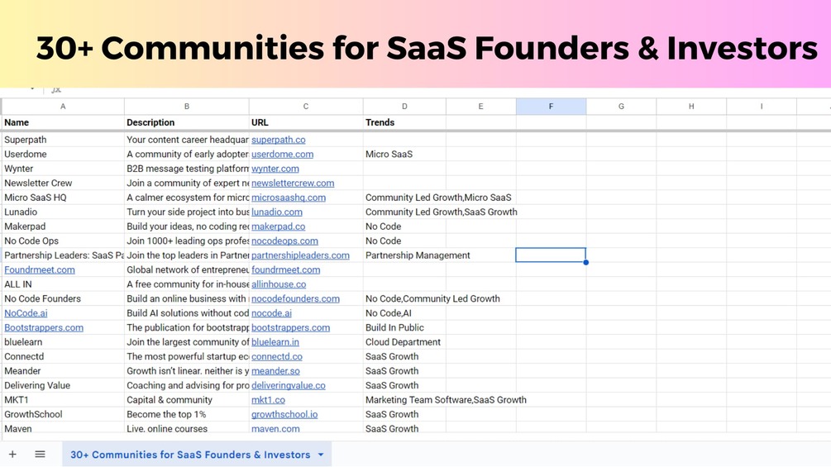831x467 pixels.
Task: Select the Wynter name cell
Action: pos(63,169)
